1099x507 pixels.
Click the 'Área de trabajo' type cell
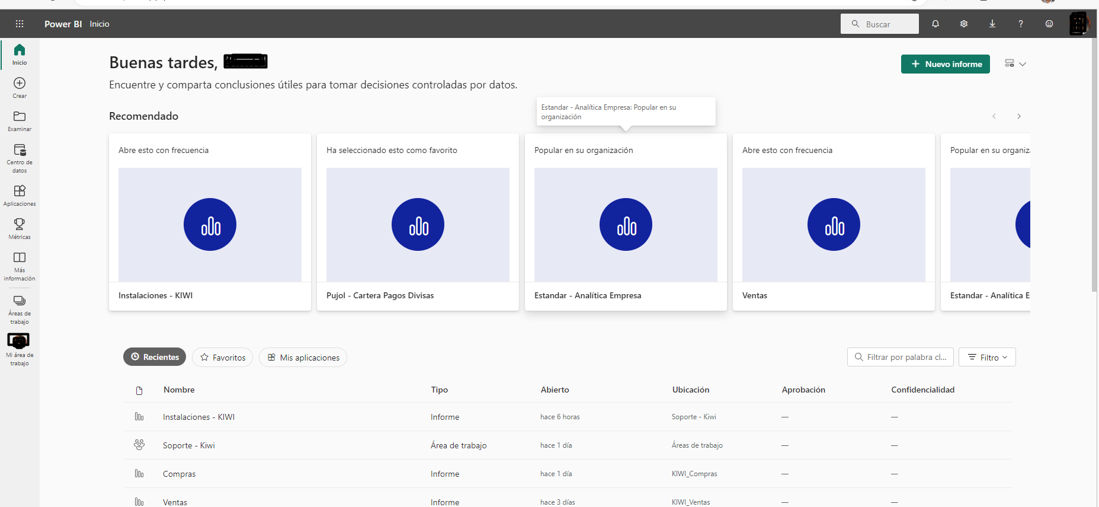tap(459, 445)
